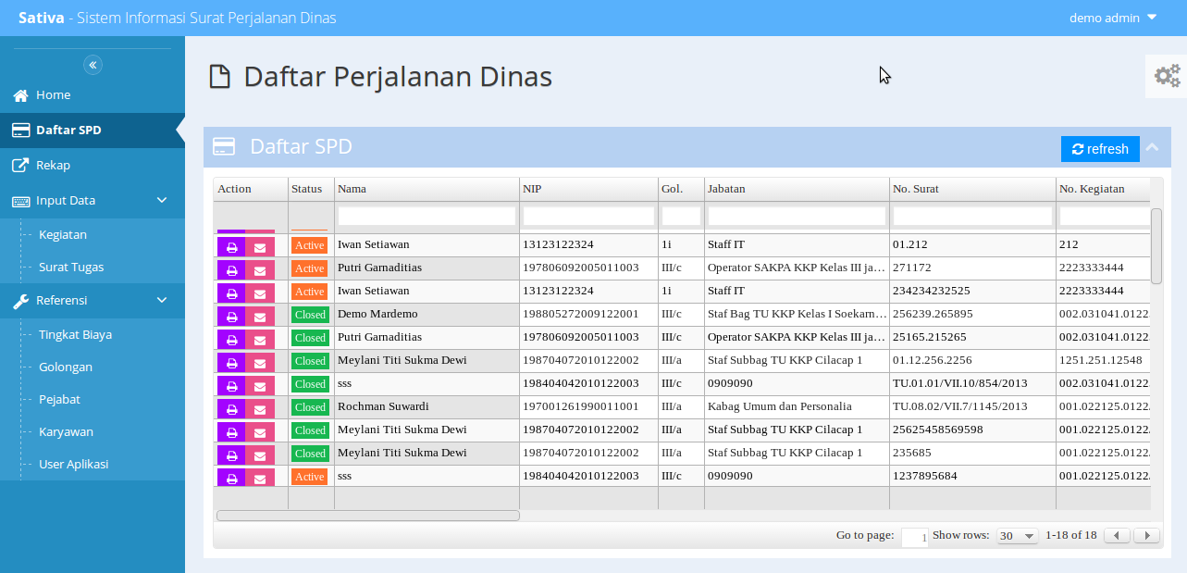The height and width of the screenshot is (573, 1187).
Task: Click the Daftar SPD card icon in sidebar
Action: (x=20, y=131)
